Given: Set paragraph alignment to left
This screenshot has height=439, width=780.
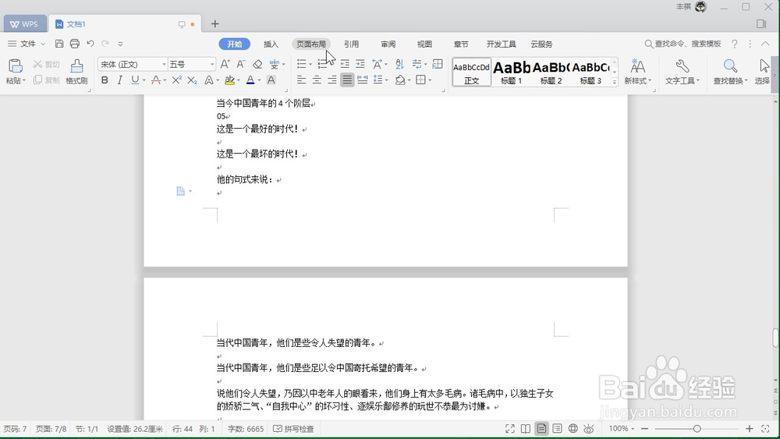Looking at the screenshot, I should click(x=301, y=80).
